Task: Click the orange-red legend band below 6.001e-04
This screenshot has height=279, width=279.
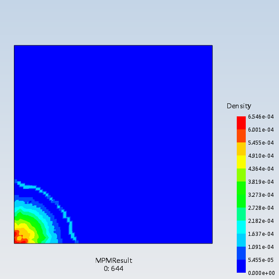Action: (x=241, y=136)
